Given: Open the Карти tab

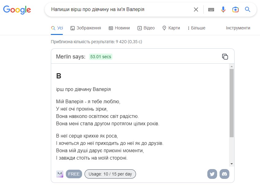Looking at the screenshot, I should click(x=171, y=28).
